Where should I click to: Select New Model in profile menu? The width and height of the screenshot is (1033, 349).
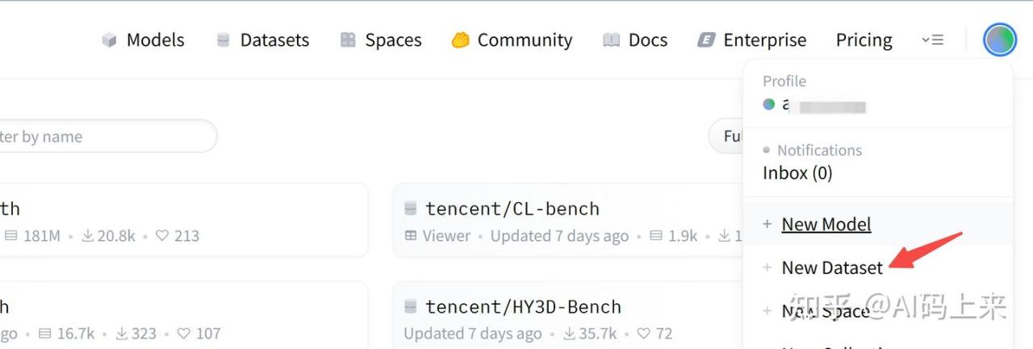tap(826, 224)
